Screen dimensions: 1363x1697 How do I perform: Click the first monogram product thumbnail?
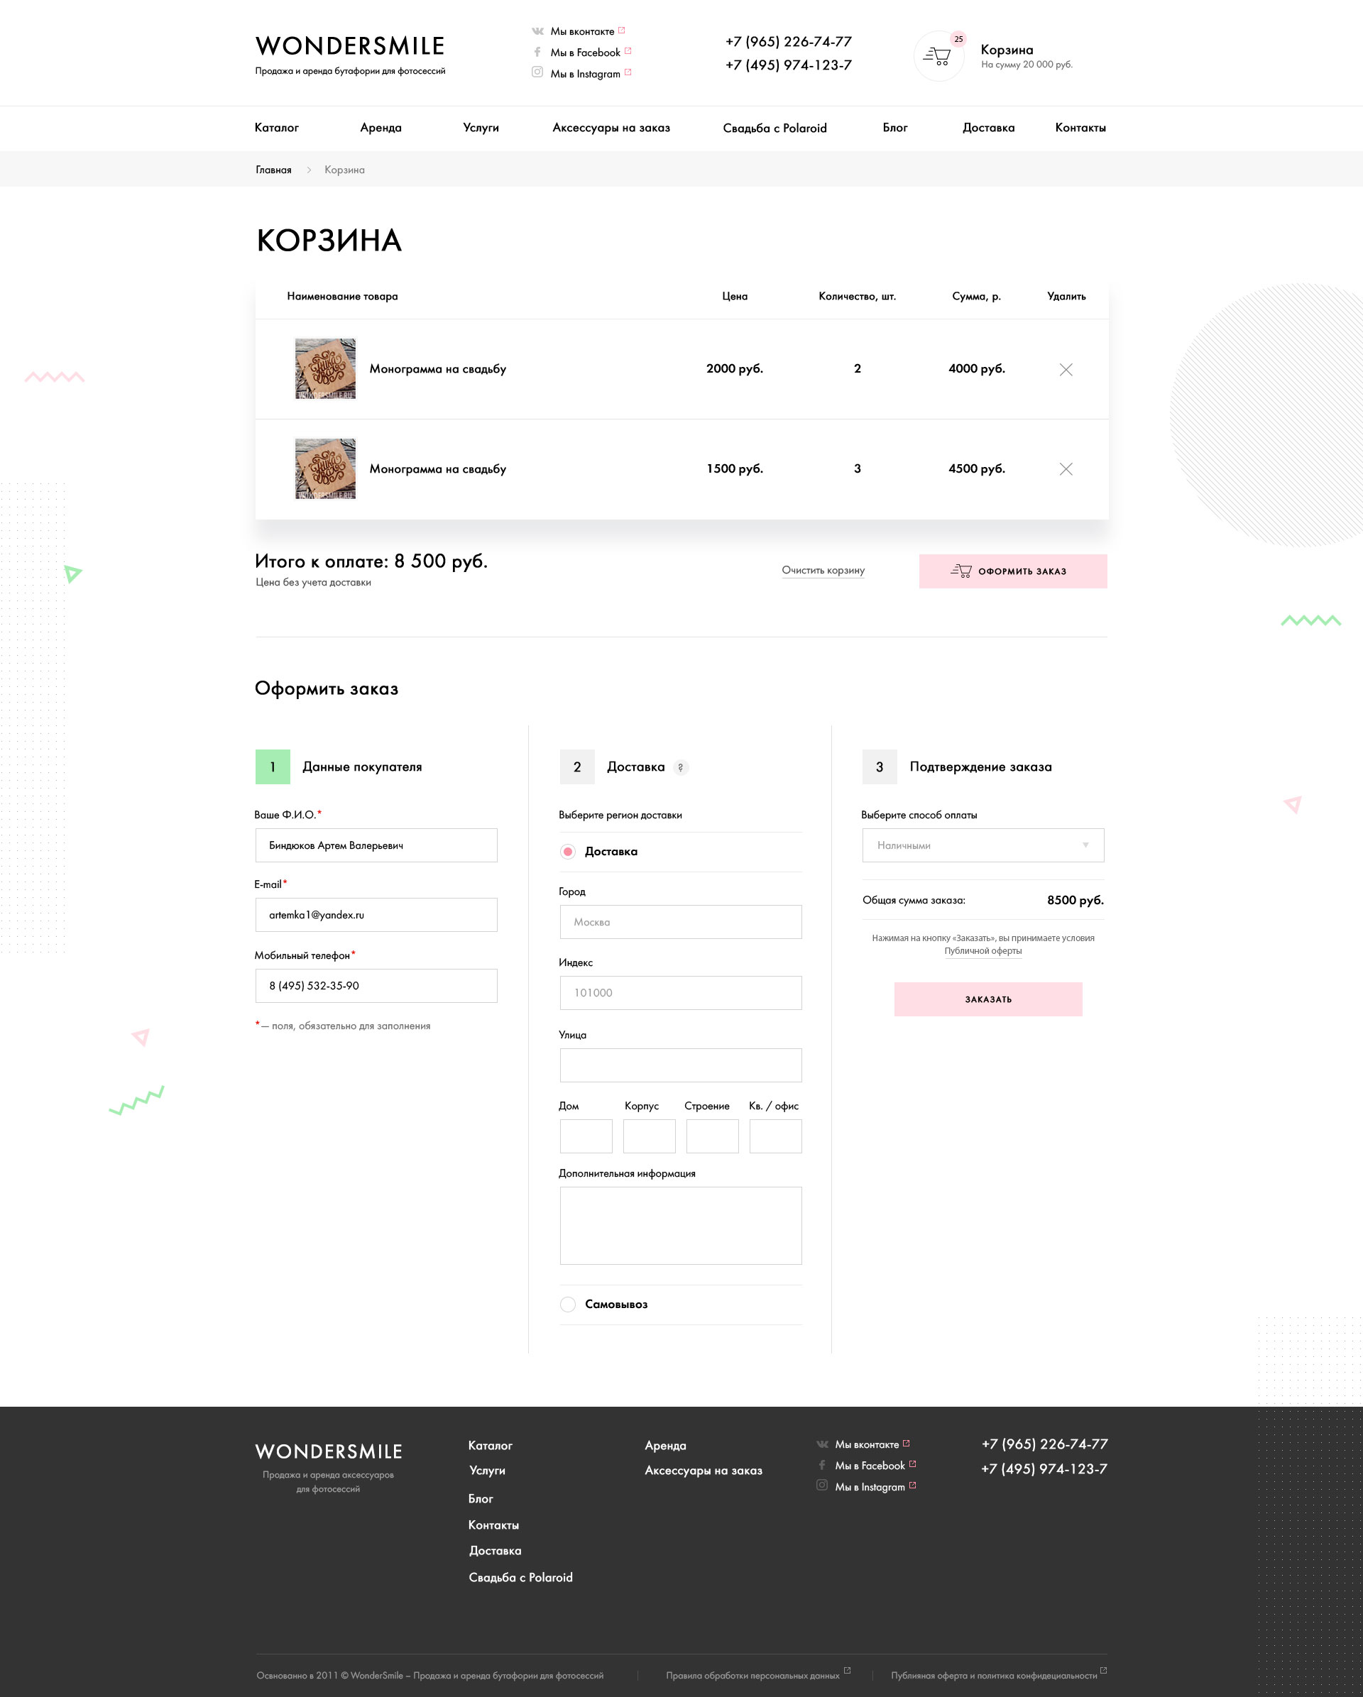(325, 369)
